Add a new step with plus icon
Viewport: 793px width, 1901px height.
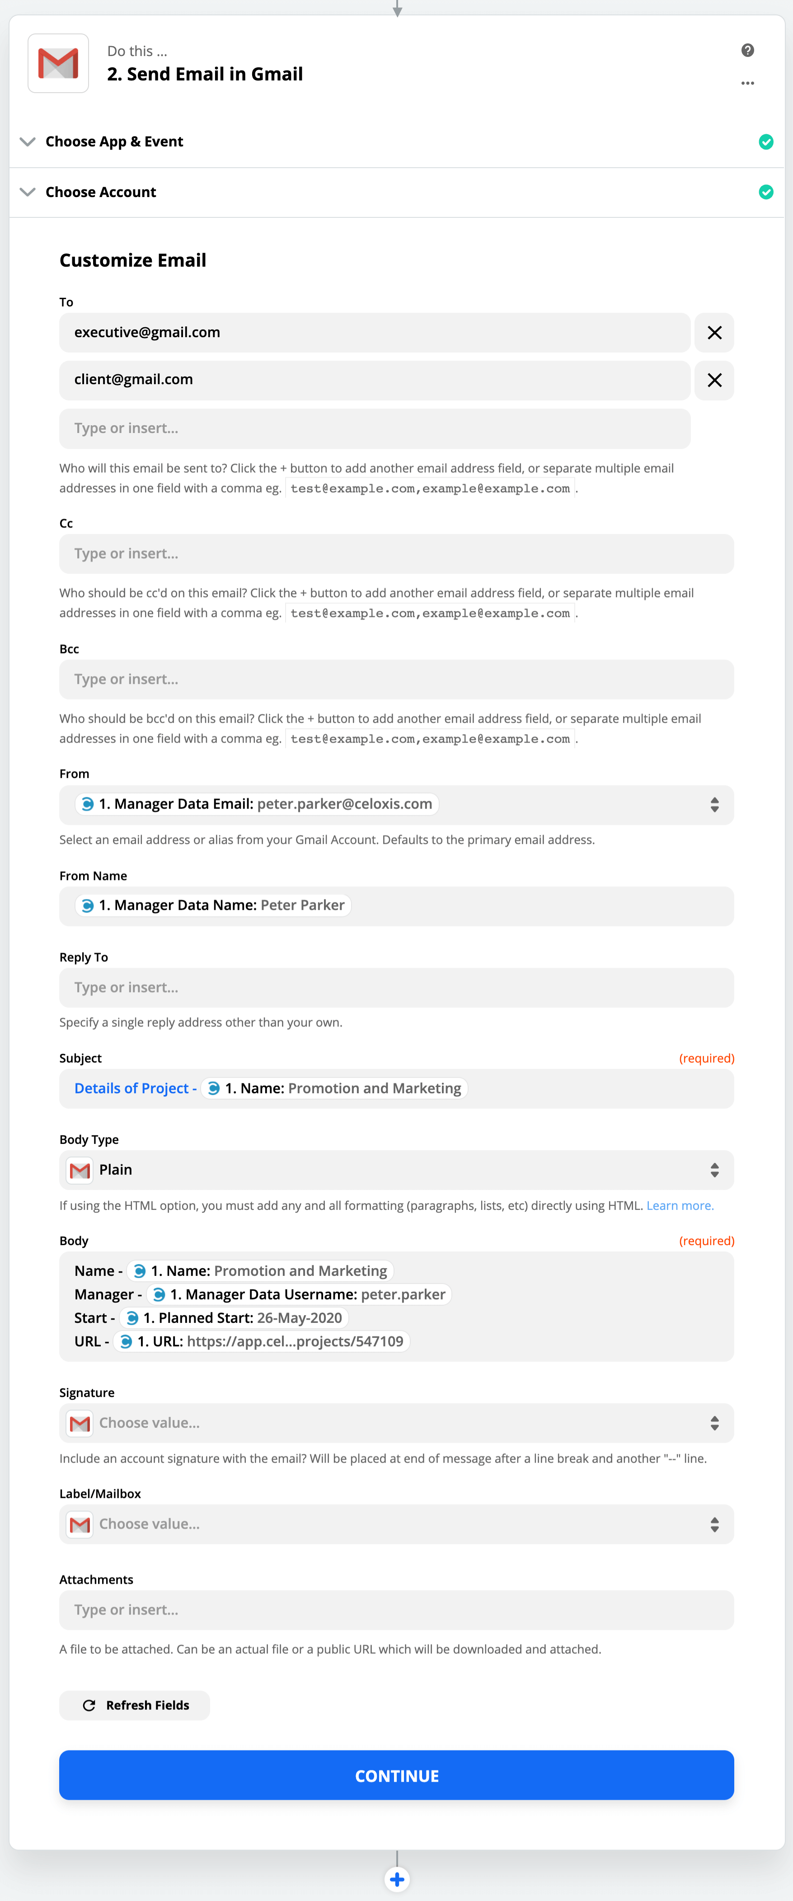pyautogui.click(x=397, y=1879)
